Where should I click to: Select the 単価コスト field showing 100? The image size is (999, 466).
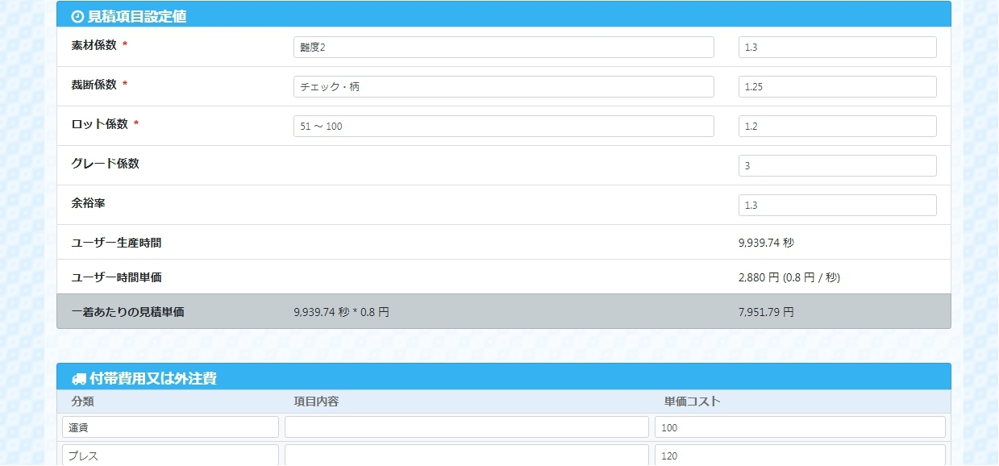[799, 427]
